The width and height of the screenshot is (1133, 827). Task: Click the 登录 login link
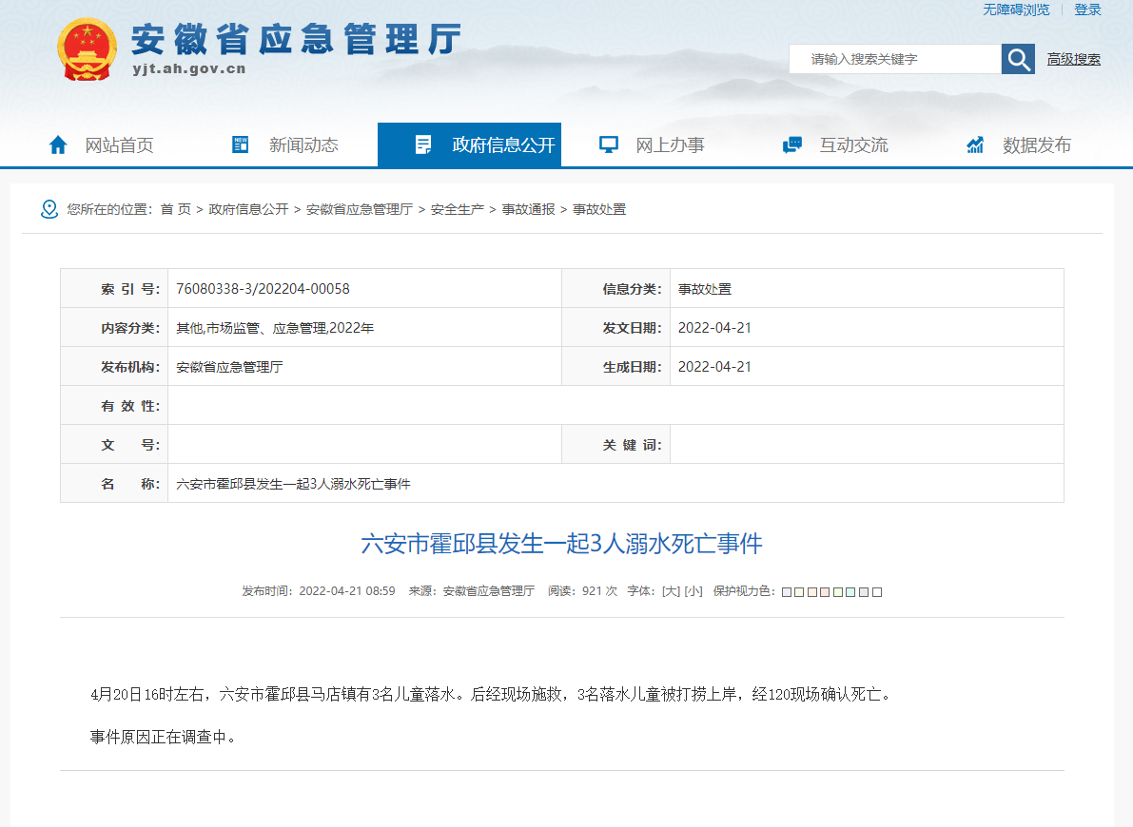click(1087, 10)
